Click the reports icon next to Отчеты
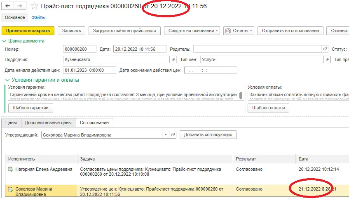This screenshot has width=349, height=198. [x=228, y=31]
